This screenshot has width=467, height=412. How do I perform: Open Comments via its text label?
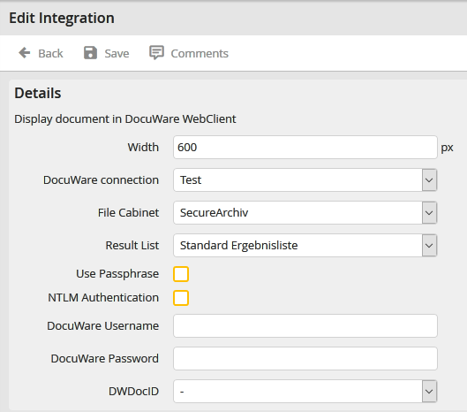[200, 54]
